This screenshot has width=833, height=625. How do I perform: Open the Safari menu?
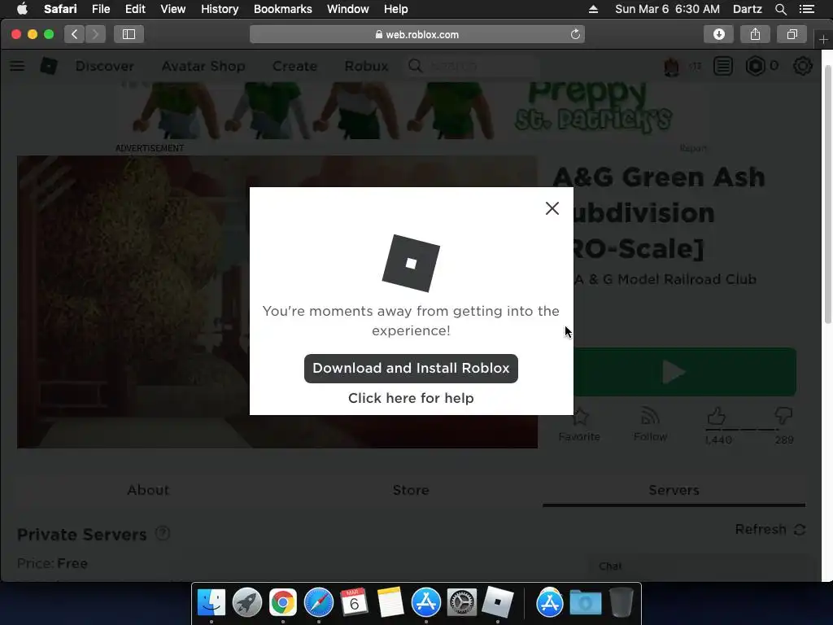(60, 9)
